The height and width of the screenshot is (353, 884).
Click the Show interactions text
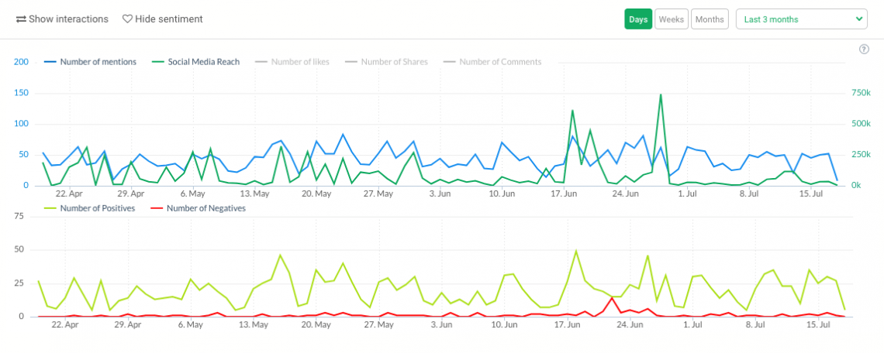[x=67, y=19]
